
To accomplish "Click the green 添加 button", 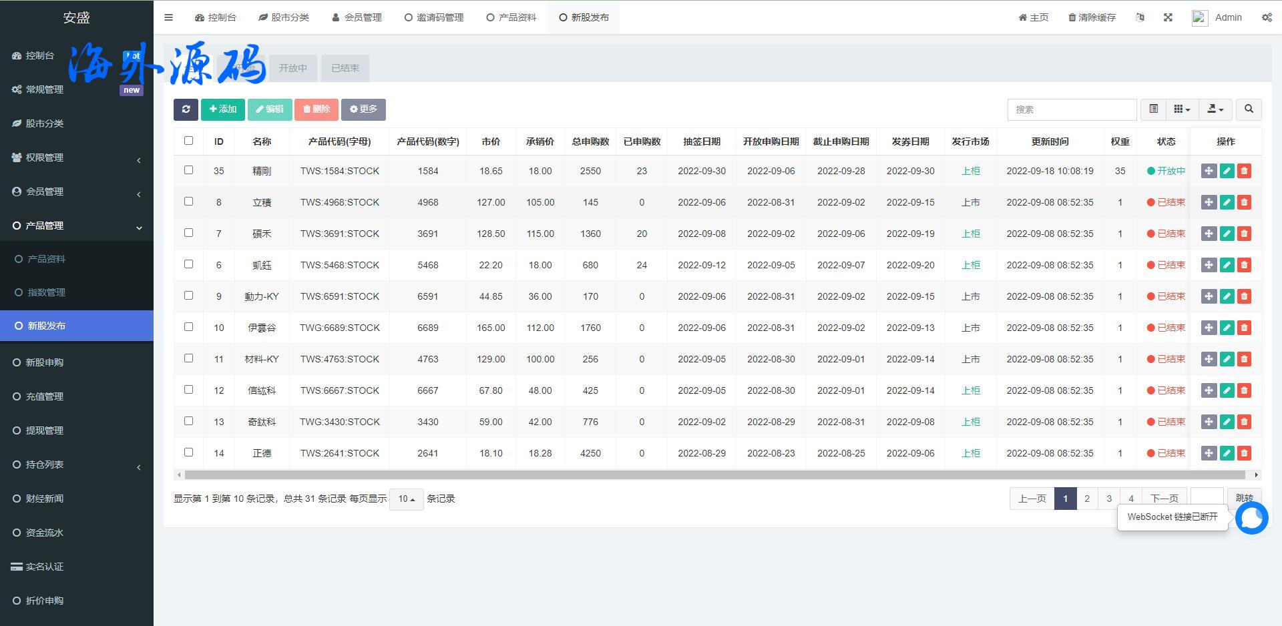I will 223,109.
